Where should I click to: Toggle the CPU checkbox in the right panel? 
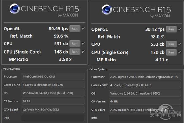coord(180,44)
